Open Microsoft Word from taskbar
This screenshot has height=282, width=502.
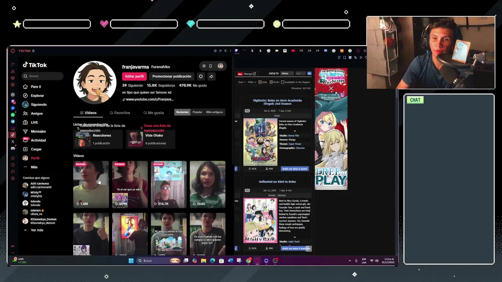tap(231, 260)
